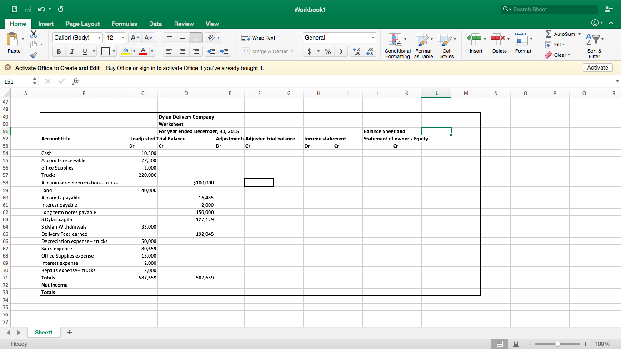Toggle bold formatting
The height and width of the screenshot is (349, 621).
[x=59, y=51]
